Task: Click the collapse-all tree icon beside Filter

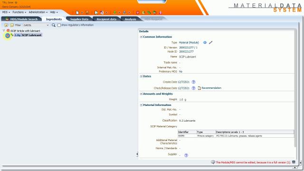Action: 12,25
